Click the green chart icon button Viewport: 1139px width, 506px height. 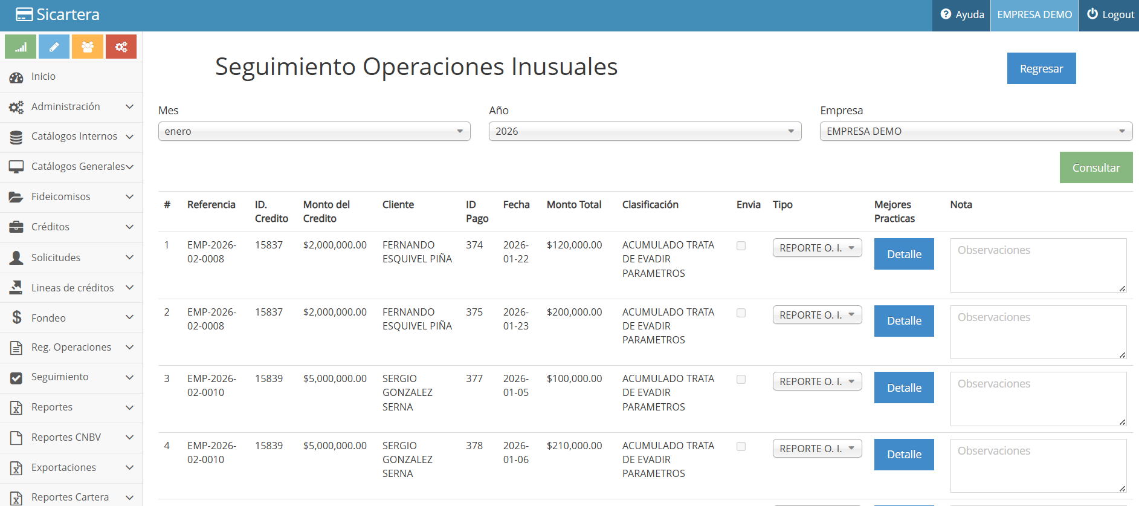(21, 47)
